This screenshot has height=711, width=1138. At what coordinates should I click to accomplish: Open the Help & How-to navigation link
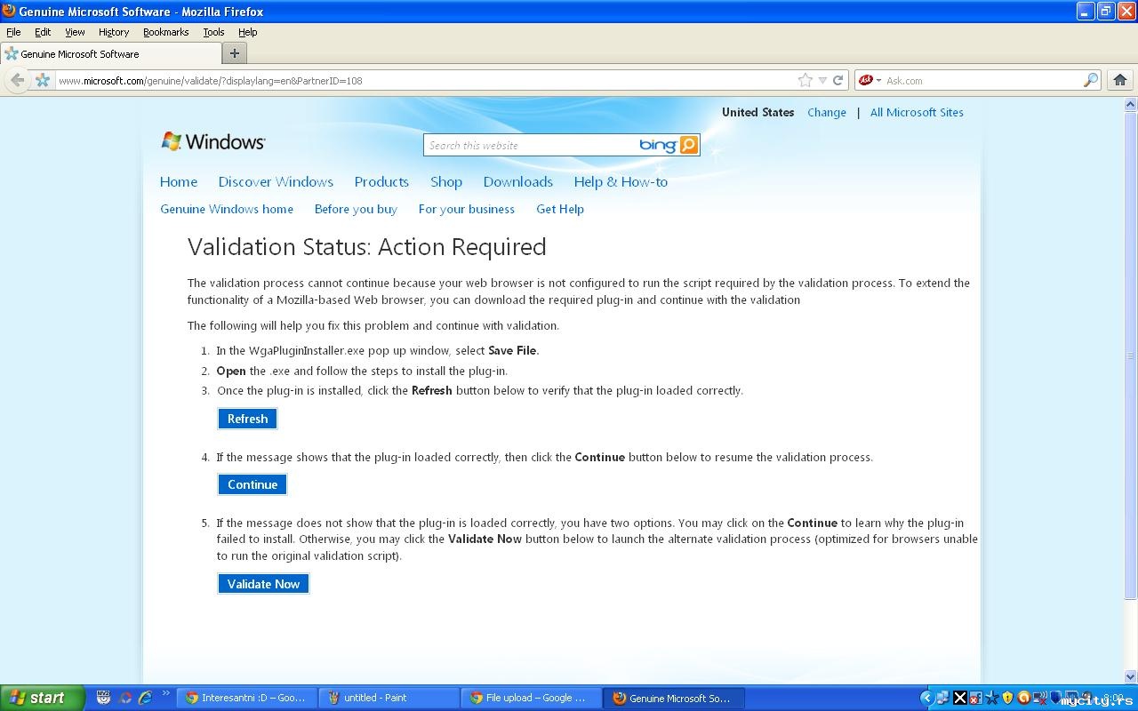click(x=621, y=181)
